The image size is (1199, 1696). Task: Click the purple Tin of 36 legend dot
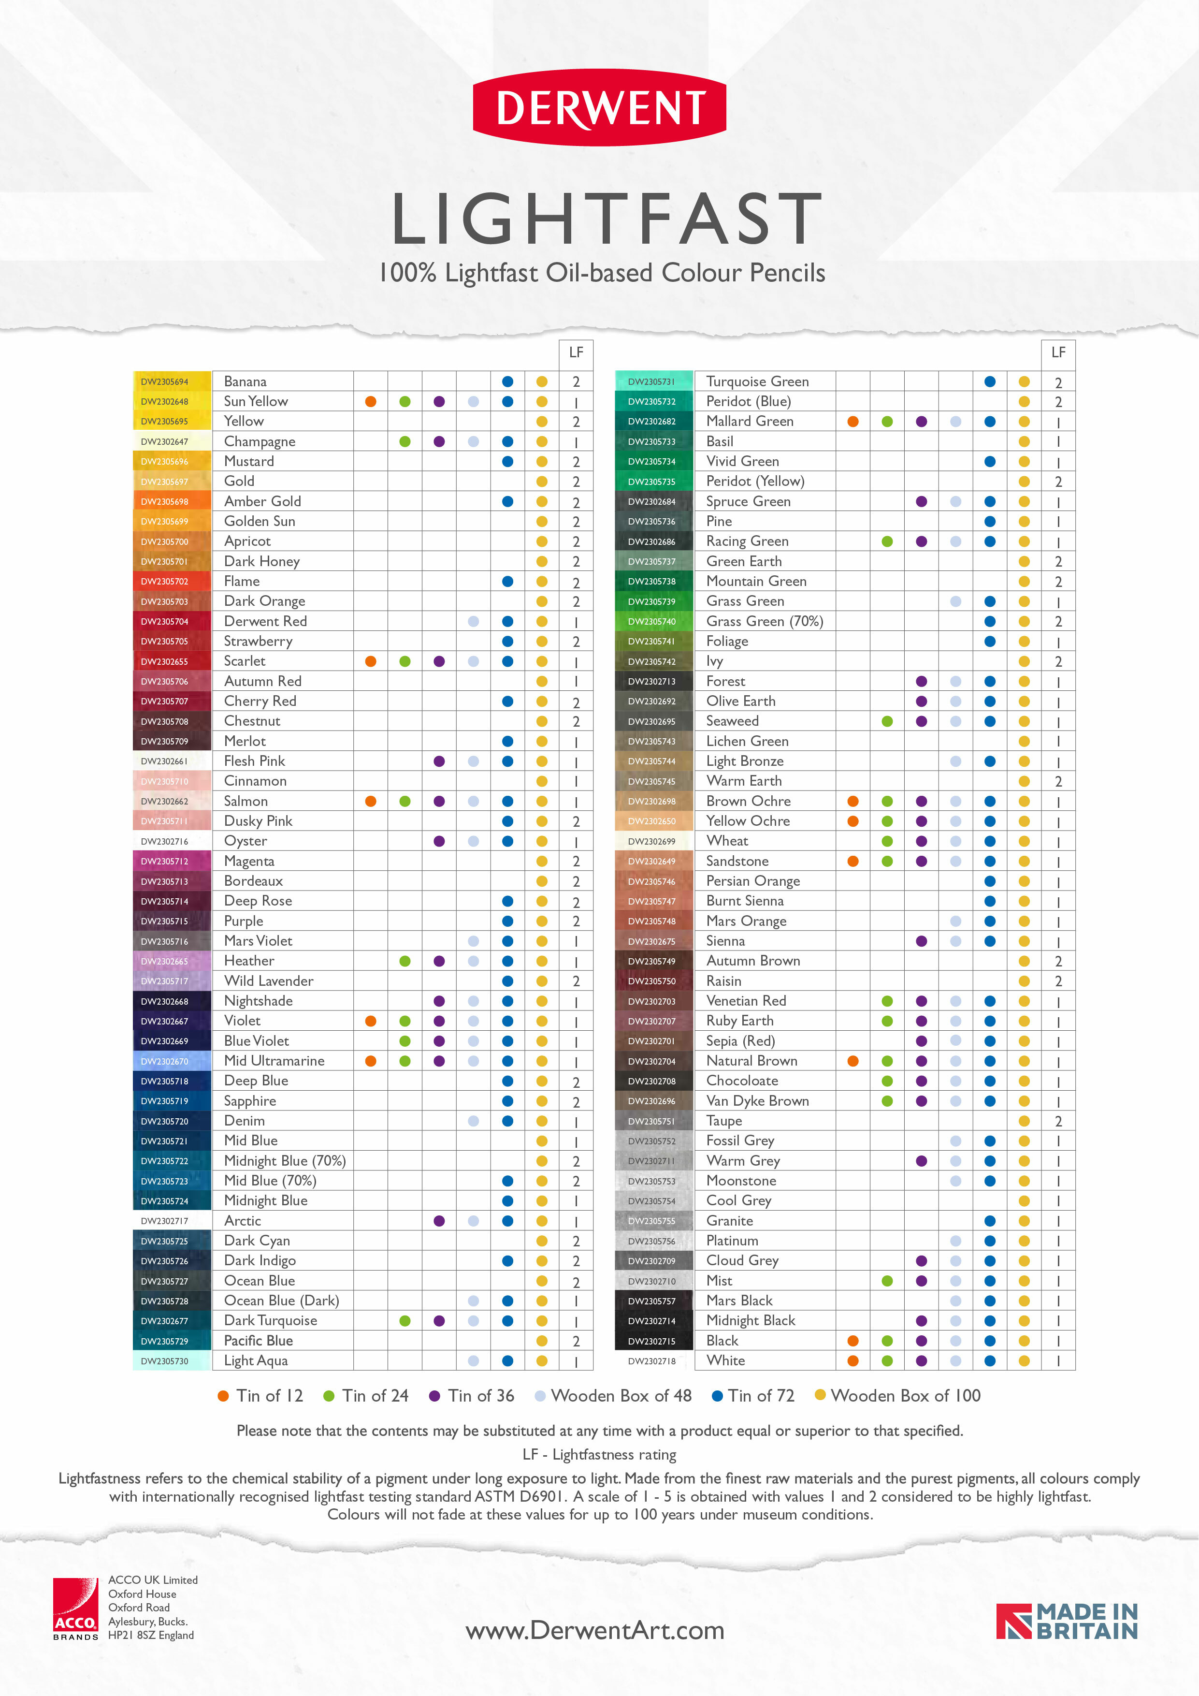click(x=434, y=1395)
